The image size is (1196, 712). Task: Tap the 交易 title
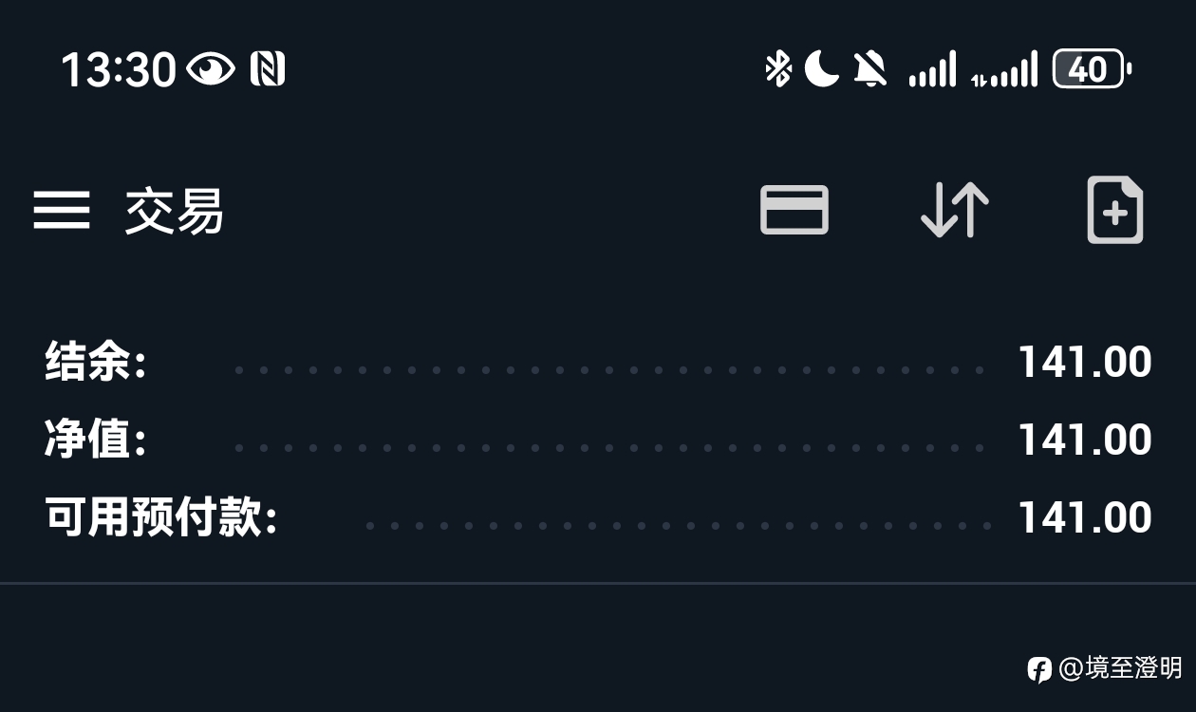(175, 210)
